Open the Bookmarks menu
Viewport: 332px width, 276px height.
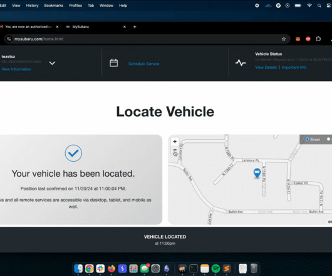54,6
